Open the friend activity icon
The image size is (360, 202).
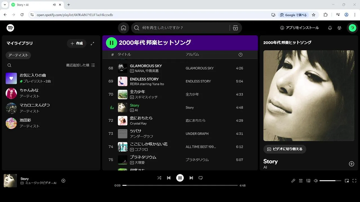coord(339,28)
